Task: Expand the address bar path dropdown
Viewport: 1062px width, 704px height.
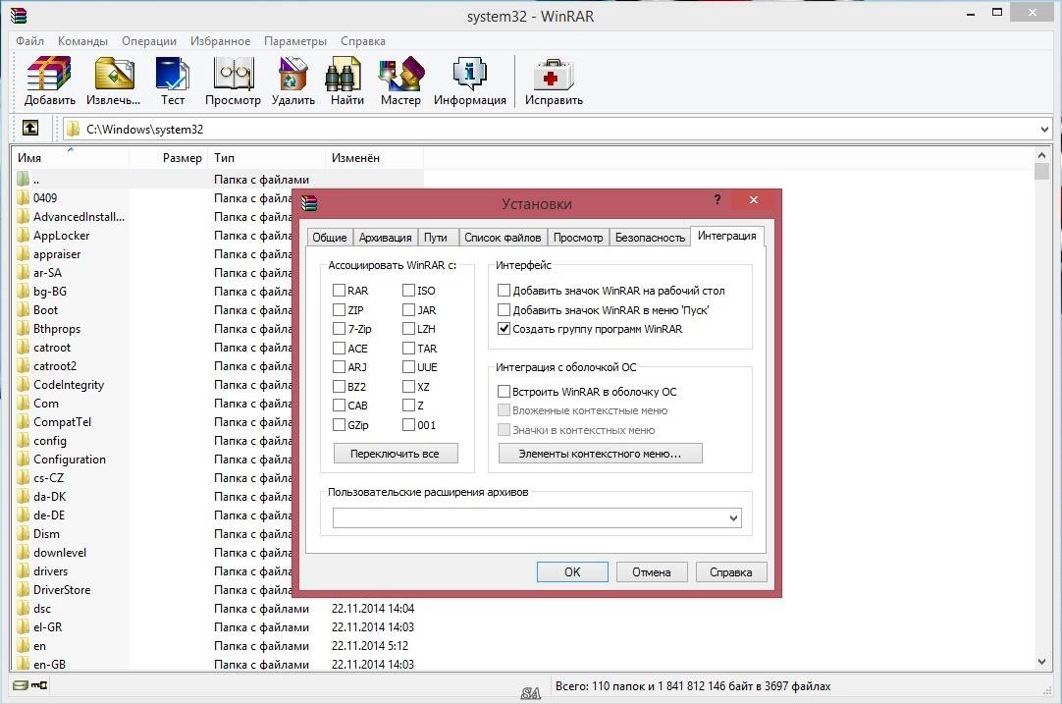Action: [1044, 129]
